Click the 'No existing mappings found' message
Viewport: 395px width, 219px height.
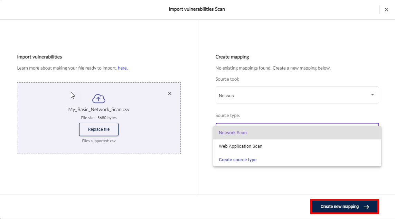273,68
